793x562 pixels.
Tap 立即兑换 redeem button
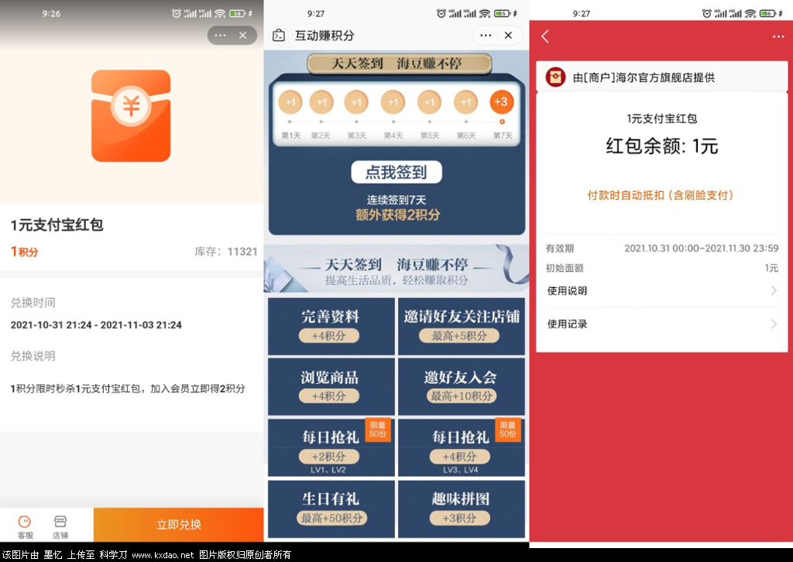point(179,525)
